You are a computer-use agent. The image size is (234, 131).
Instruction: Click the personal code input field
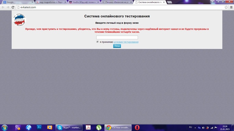point(117,38)
